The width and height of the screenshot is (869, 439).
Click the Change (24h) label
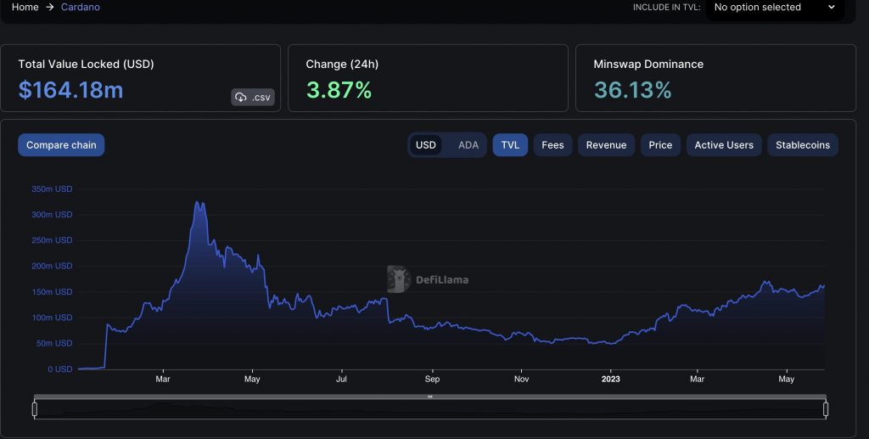click(x=342, y=64)
